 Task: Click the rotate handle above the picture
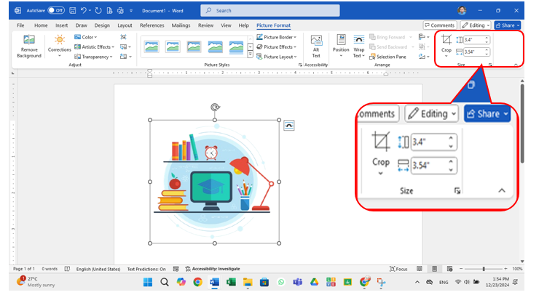point(215,108)
